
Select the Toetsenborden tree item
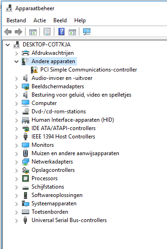pos(50,212)
